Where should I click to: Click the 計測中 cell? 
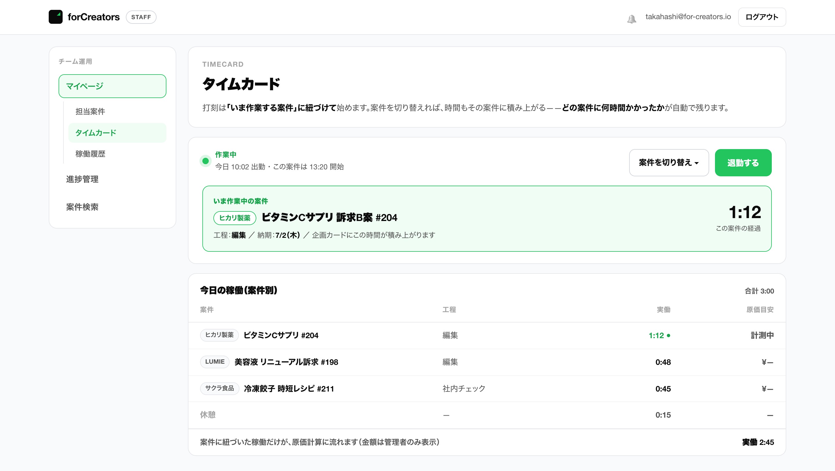(762, 335)
